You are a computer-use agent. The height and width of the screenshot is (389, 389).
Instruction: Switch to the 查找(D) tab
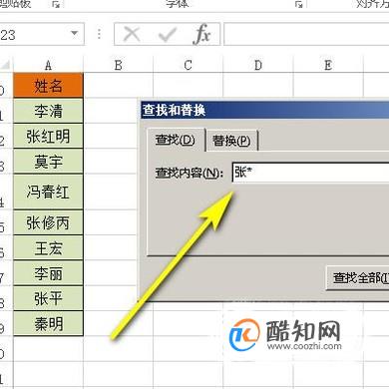tap(176, 140)
